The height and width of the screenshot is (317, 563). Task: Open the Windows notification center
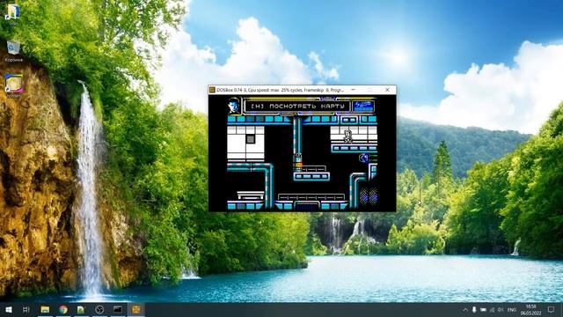(x=552, y=309)
